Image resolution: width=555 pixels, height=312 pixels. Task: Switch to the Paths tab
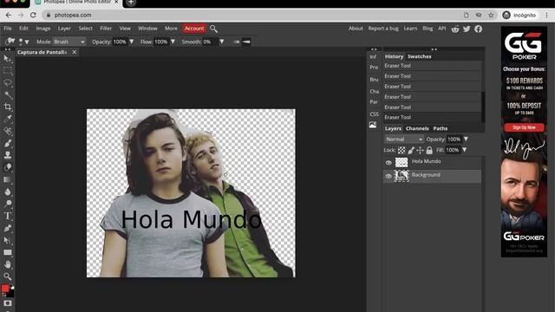point(441,128)
